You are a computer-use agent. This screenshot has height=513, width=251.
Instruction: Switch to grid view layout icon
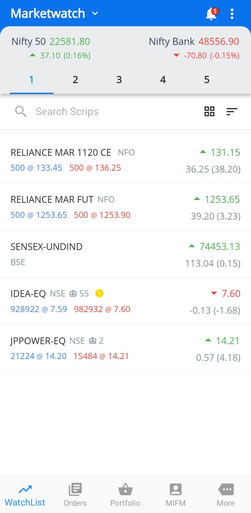tap(210, 112)
